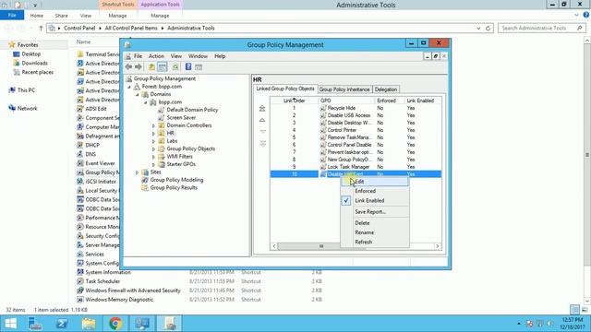Open the Share tab in Explorer ribbon

(x=62, y=16)
